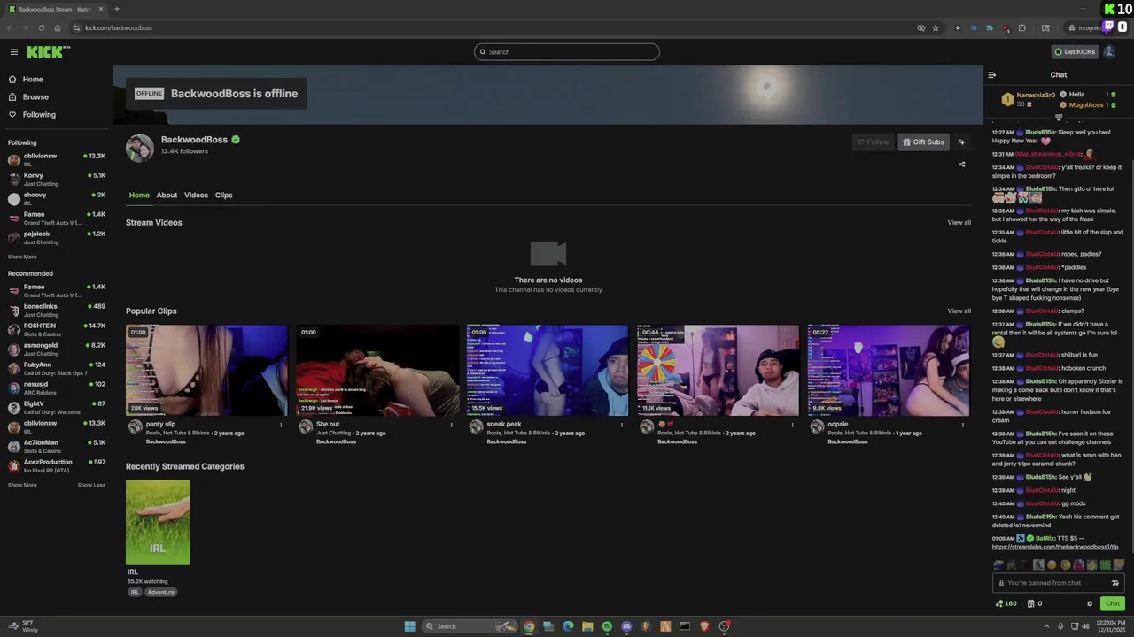Click the Gift Subs button
1134x637 pixels.
(923, 142)
